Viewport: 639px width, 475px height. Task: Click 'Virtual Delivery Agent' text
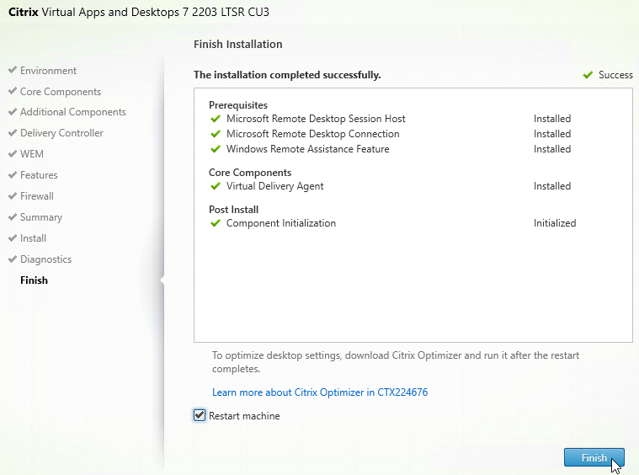[x=275, y=186]
